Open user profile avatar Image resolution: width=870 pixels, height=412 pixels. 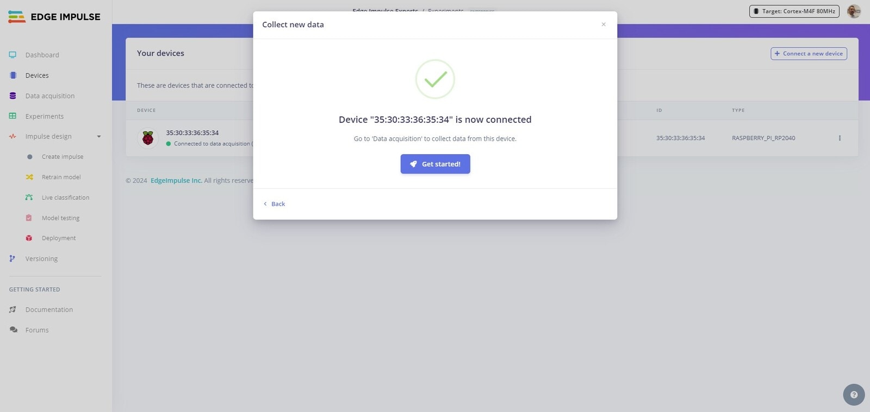click(854, 11)
